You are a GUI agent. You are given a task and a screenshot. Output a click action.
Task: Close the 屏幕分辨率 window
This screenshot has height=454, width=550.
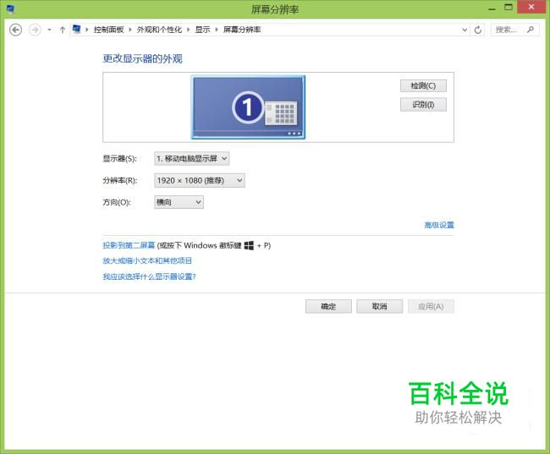(531, 7)
